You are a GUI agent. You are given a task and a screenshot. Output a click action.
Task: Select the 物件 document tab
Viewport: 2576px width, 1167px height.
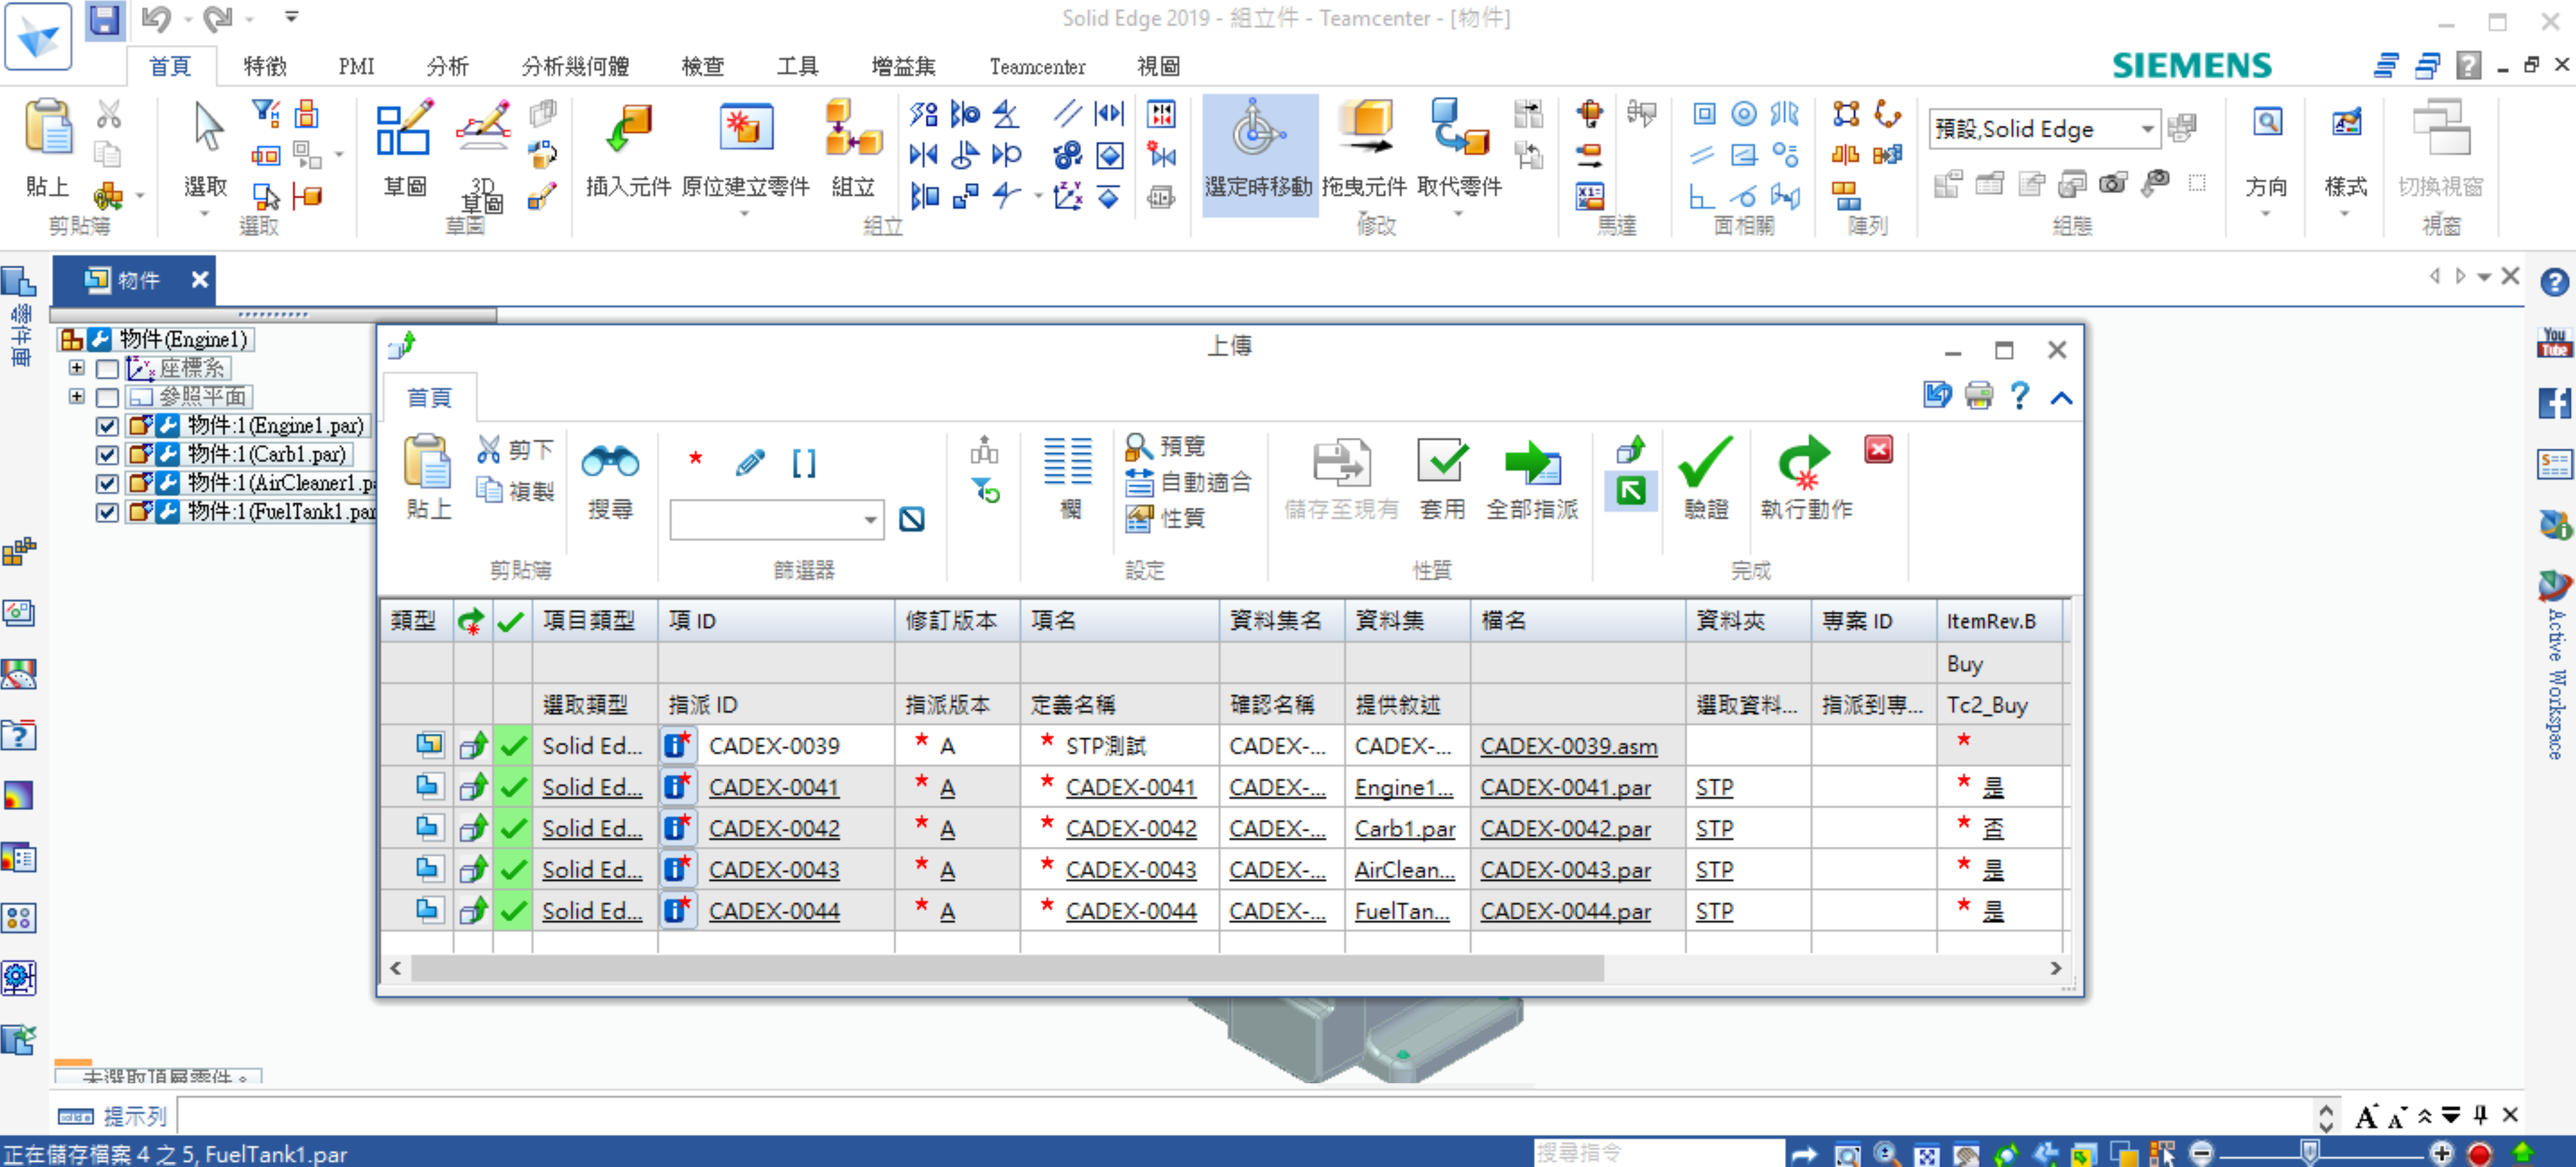134,280
